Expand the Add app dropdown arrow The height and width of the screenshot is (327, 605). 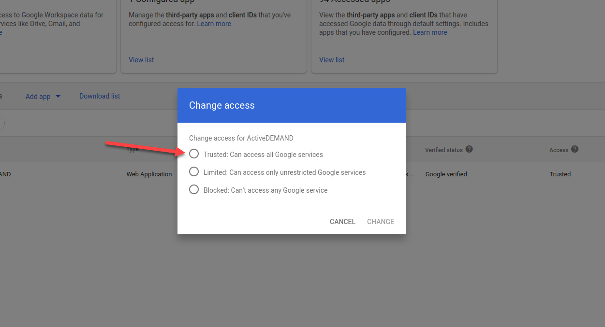pos(58,96)
